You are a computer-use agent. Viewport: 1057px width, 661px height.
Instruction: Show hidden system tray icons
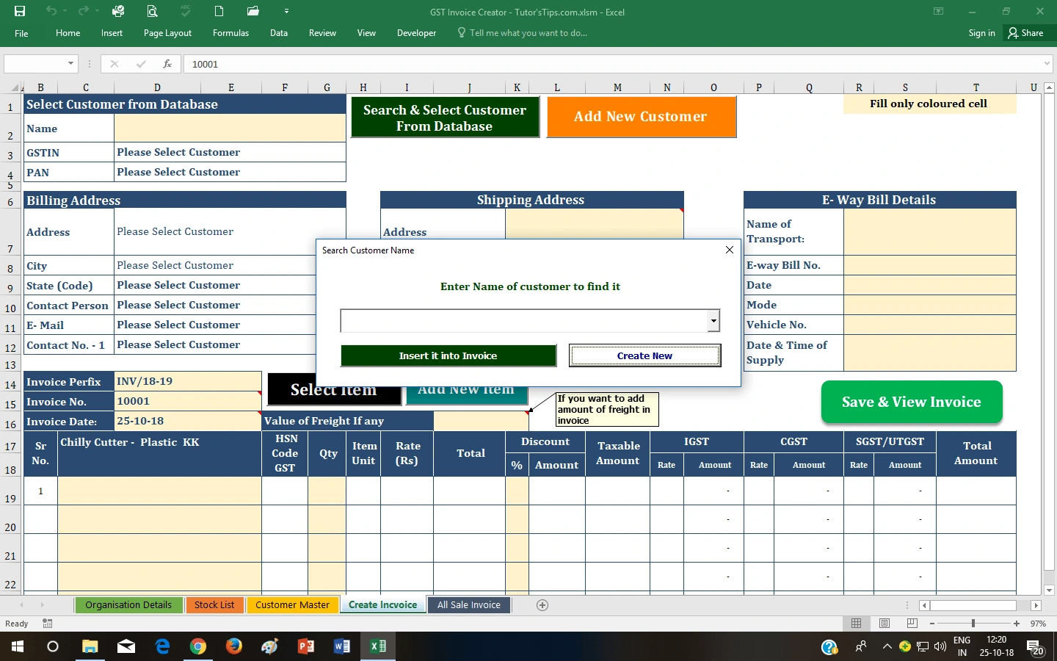(x=887, y=646)
